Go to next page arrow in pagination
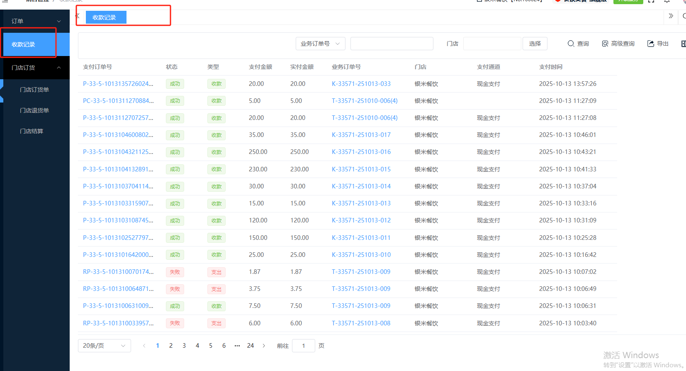 tap(264, 346)
